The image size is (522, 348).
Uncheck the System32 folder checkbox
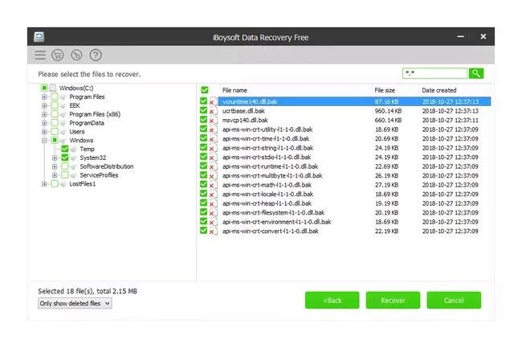(x=65, y=158)
